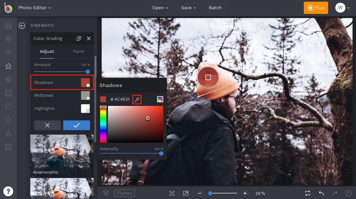Open the Effects star tool
The image size is (356, 199).
[x=8, y=66]
